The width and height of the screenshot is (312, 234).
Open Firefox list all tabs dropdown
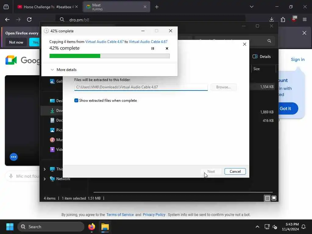(251, 7)
